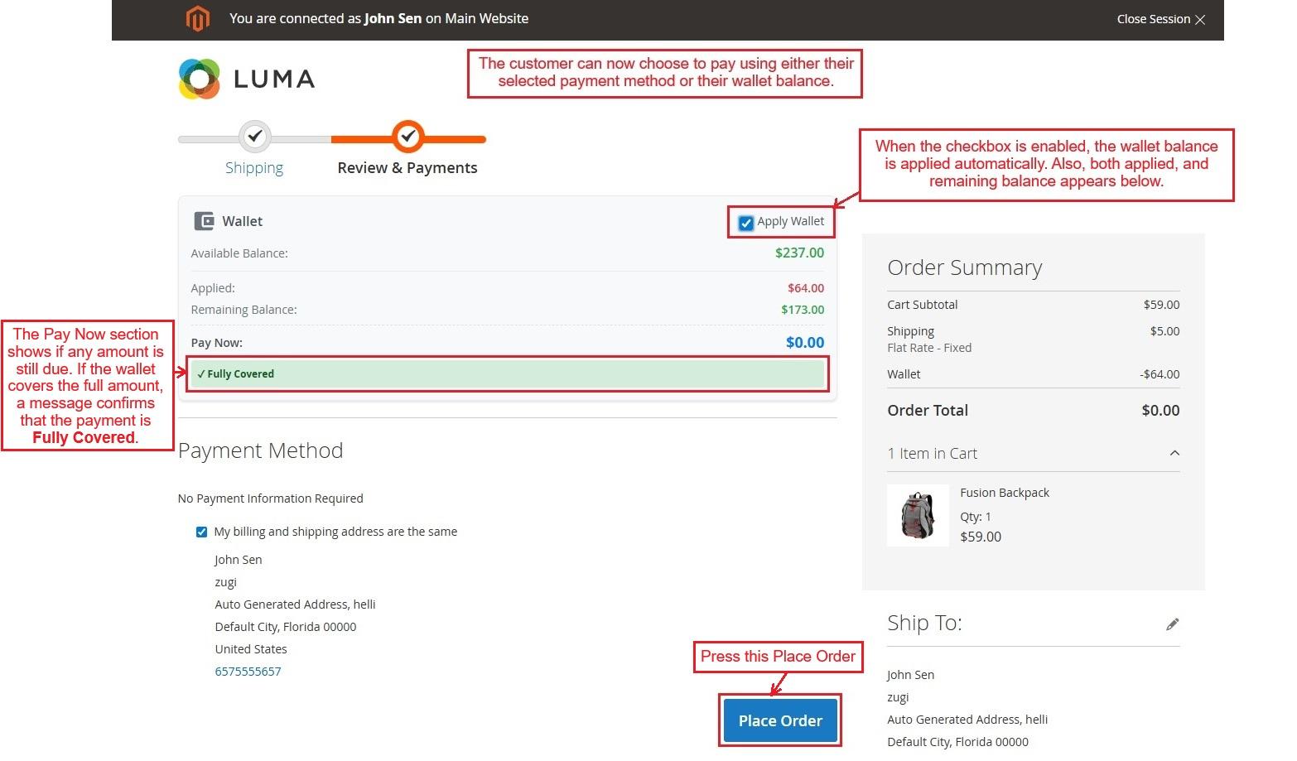Click the Magento logo in the top bar
The height and width of the screenshot is (761, 1297).
coord(197,18)
